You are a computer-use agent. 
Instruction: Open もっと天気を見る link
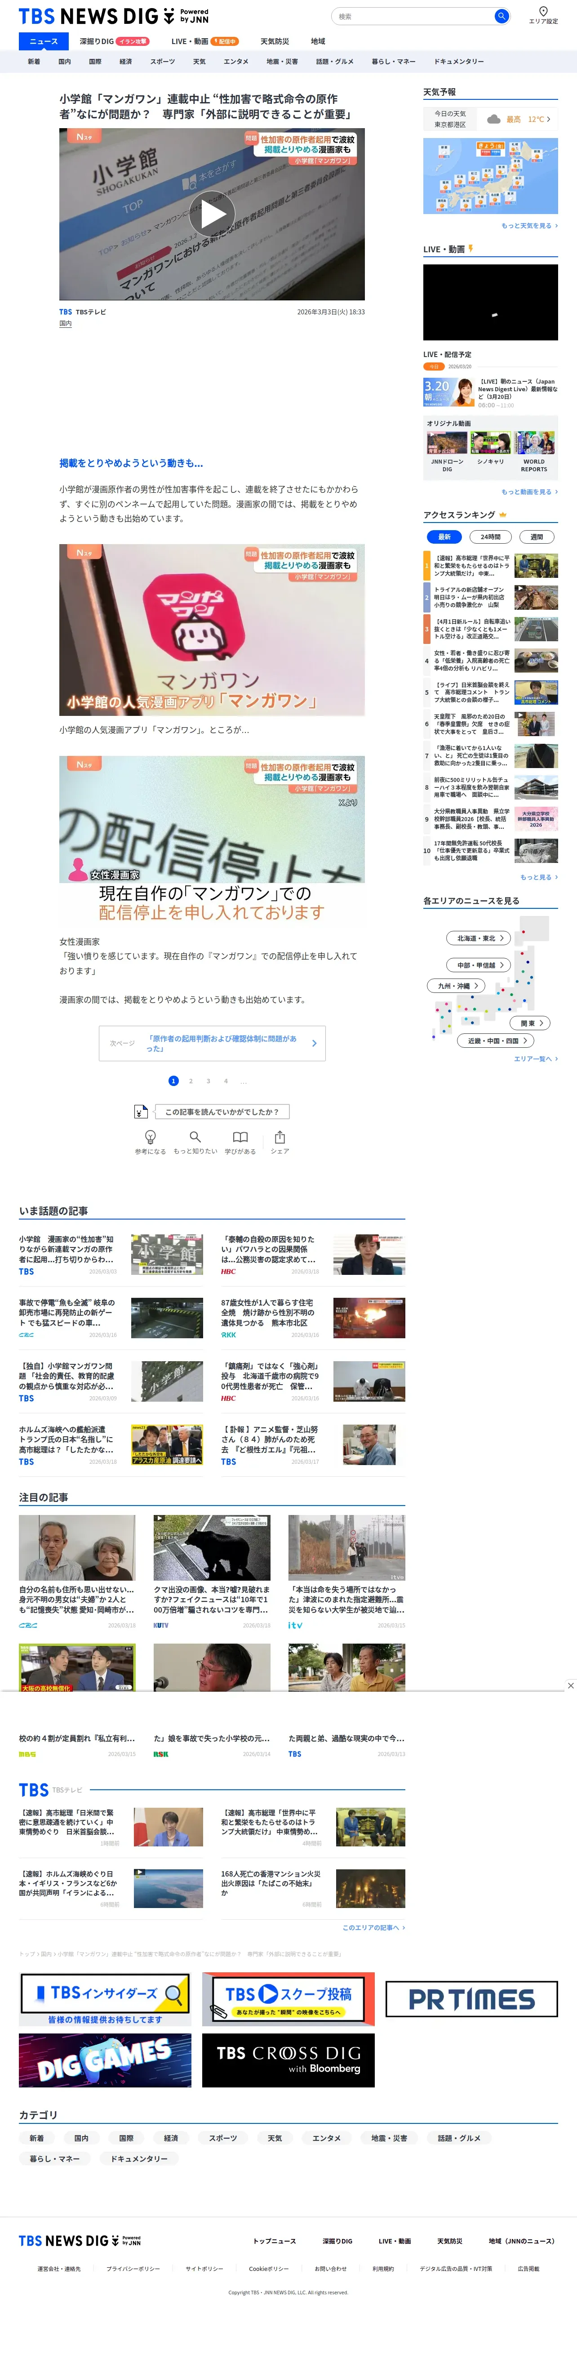point(529,226)
